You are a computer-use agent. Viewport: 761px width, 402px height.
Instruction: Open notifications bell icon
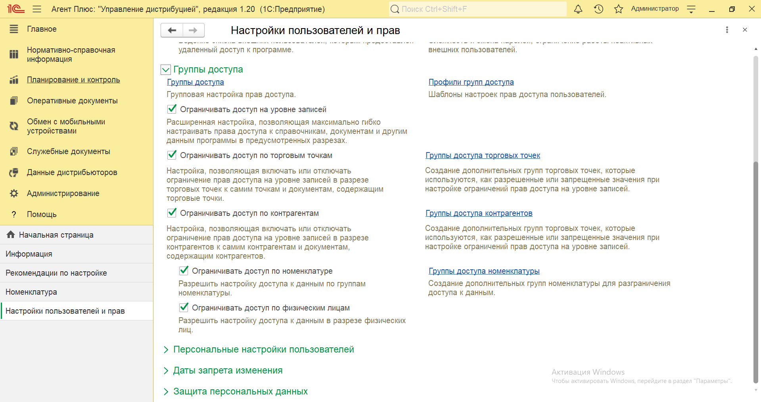(x=578, y=9)
